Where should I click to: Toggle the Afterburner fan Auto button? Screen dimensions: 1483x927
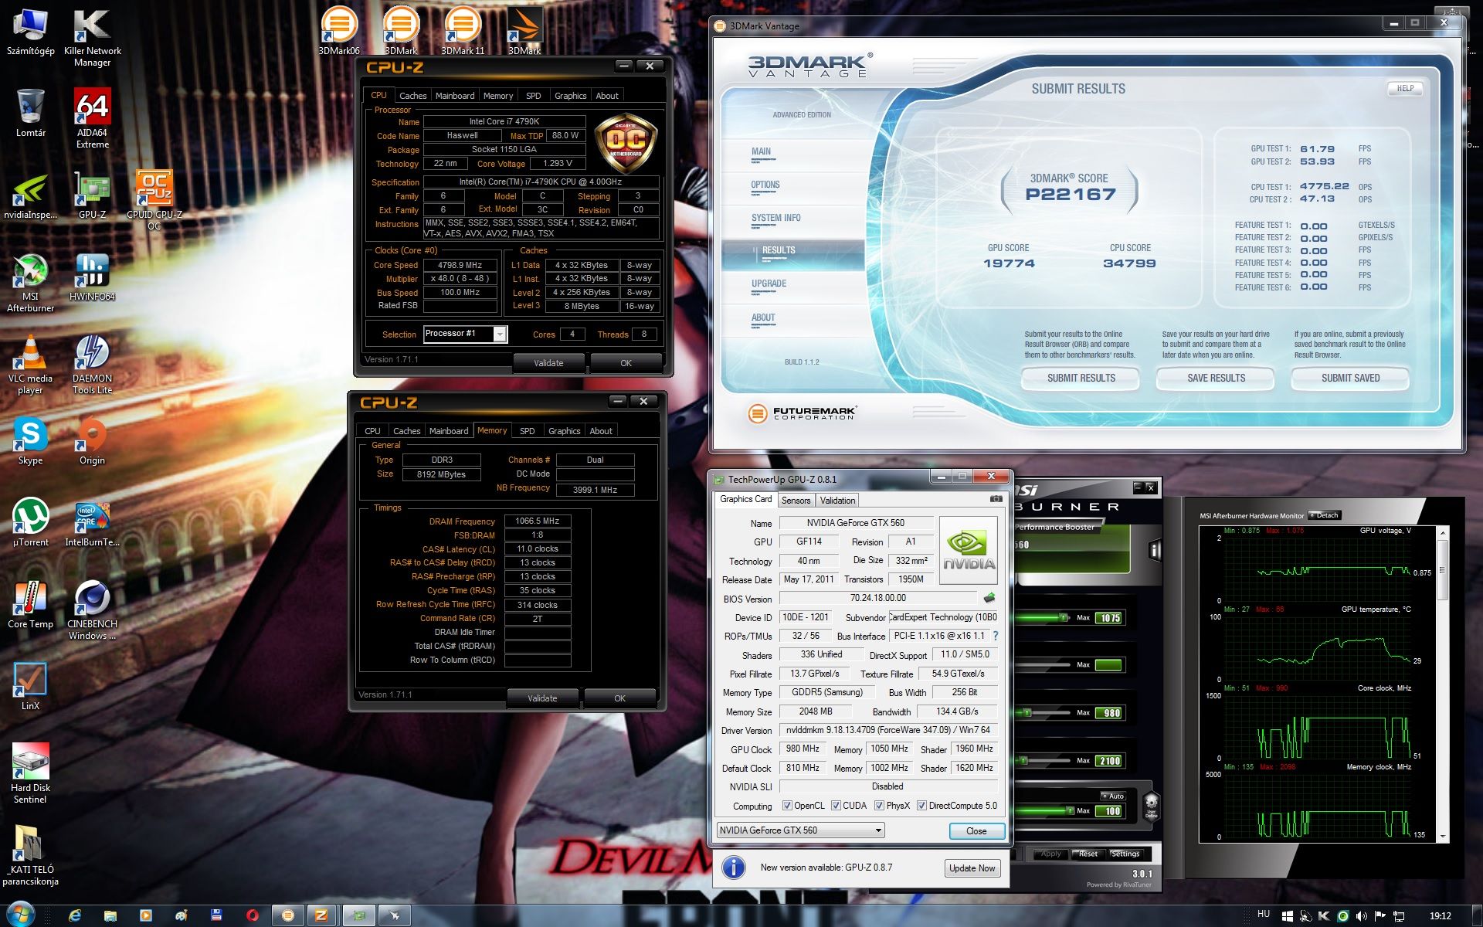(1112, 796)
